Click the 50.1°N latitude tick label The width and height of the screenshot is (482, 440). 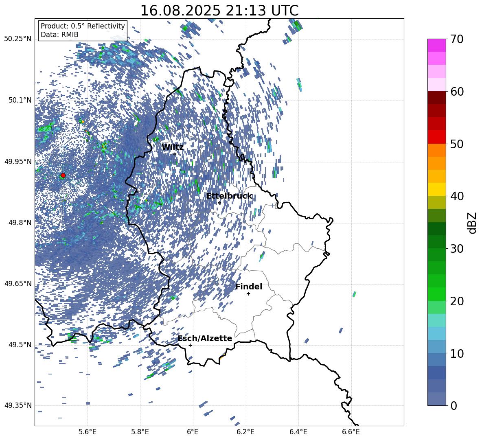[20, 100]
